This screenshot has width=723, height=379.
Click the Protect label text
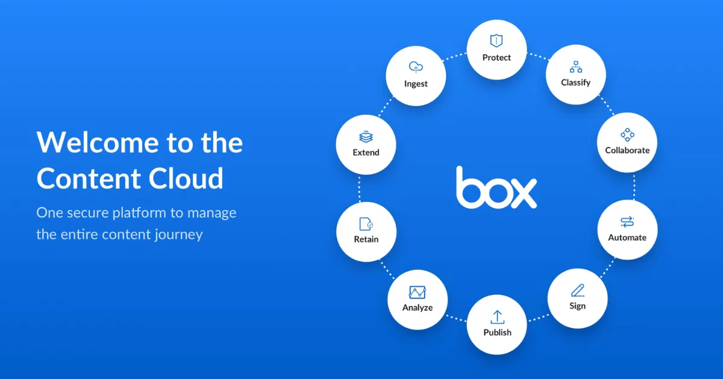496,58
